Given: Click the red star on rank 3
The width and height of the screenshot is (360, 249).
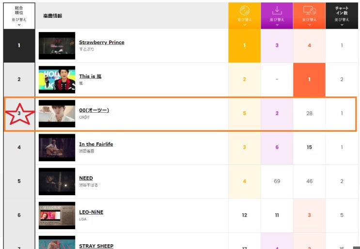Looking at the screenshot, I should tap(20, 114).
